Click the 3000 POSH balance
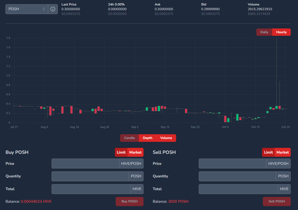Screen dimensions: 298x210 (178, 201)
